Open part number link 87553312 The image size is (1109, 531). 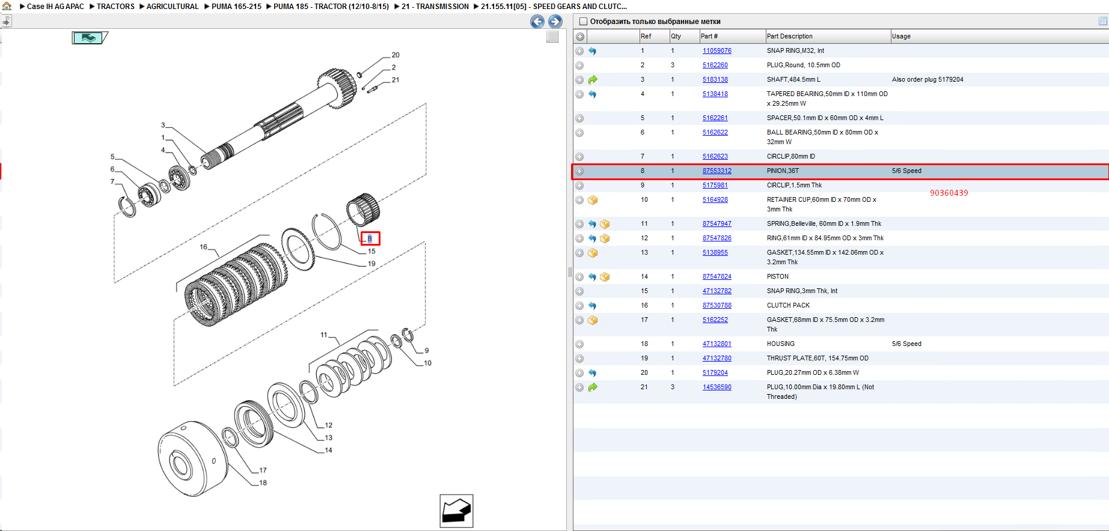[x=717, y=171]
